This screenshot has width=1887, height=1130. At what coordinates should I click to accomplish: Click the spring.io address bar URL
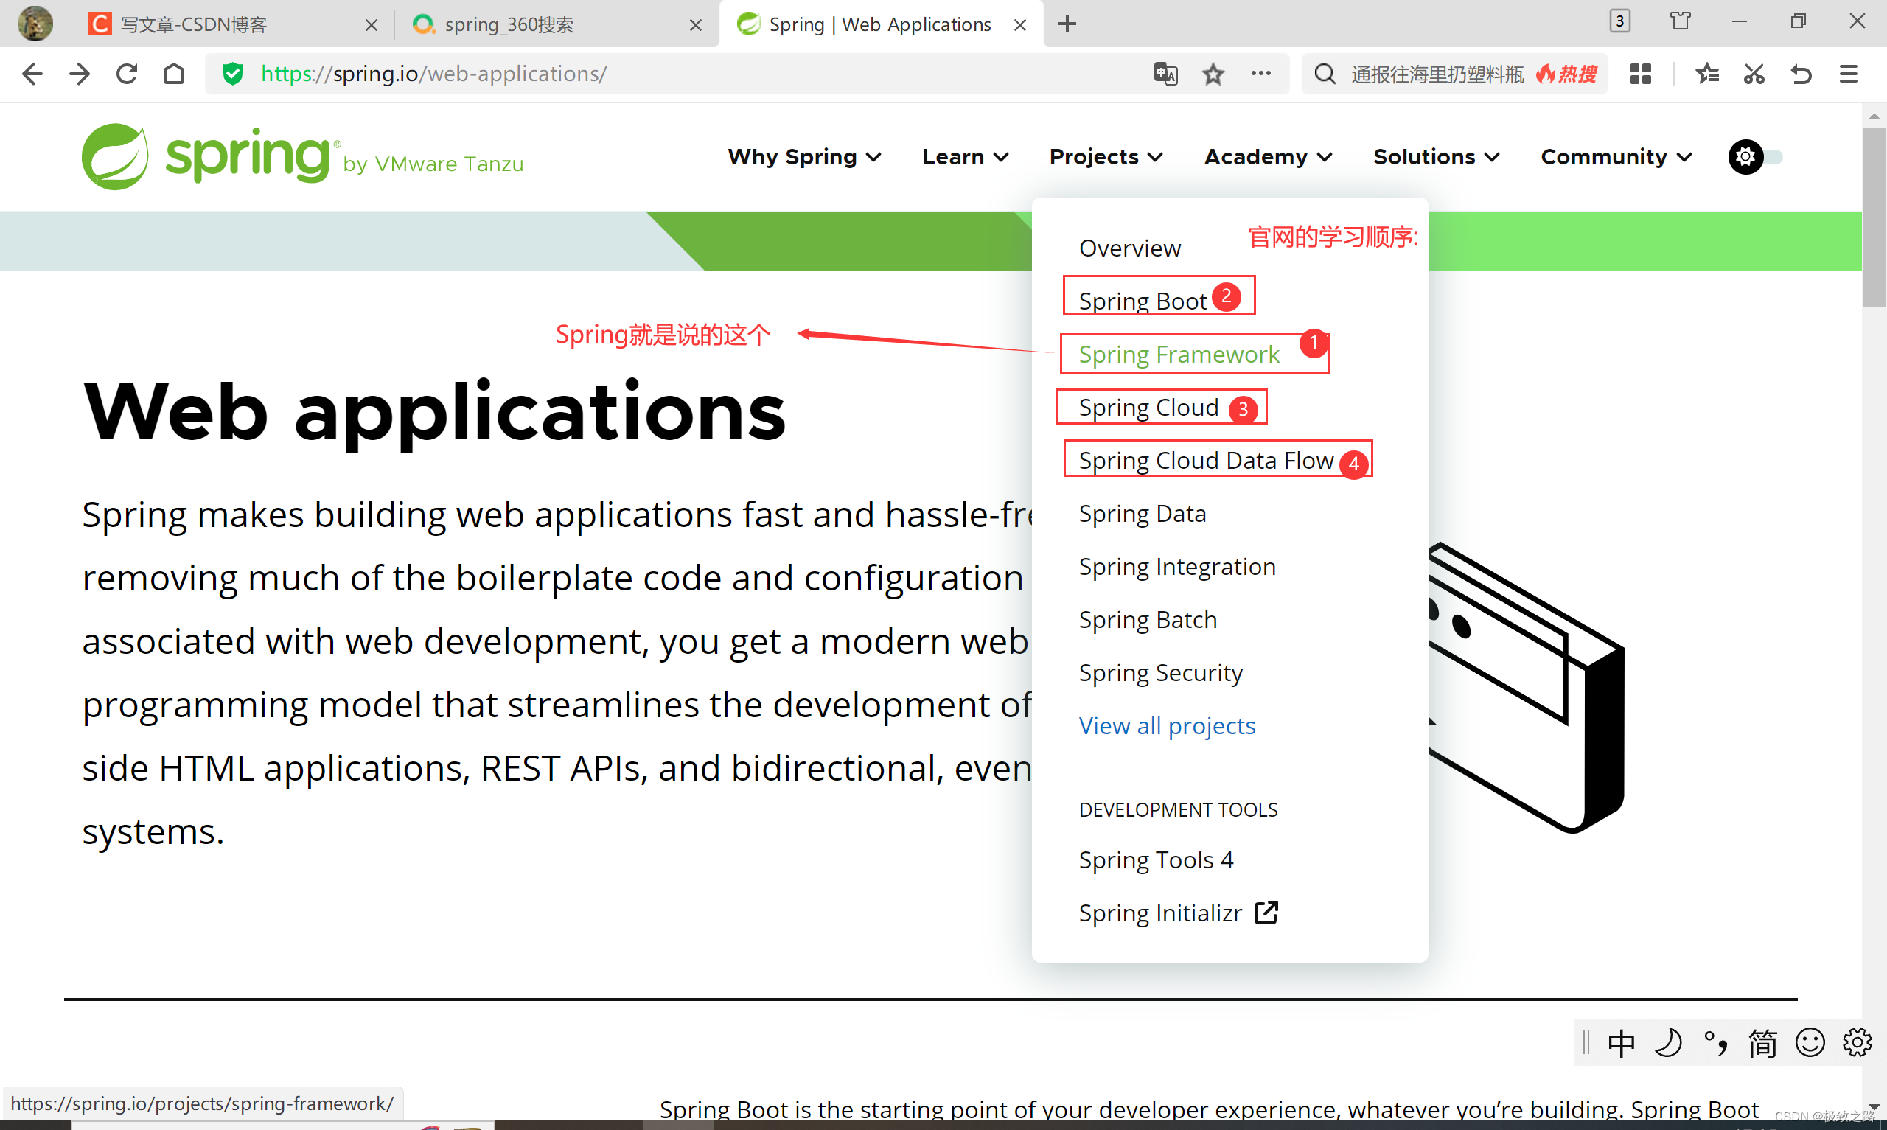[434, 74]
